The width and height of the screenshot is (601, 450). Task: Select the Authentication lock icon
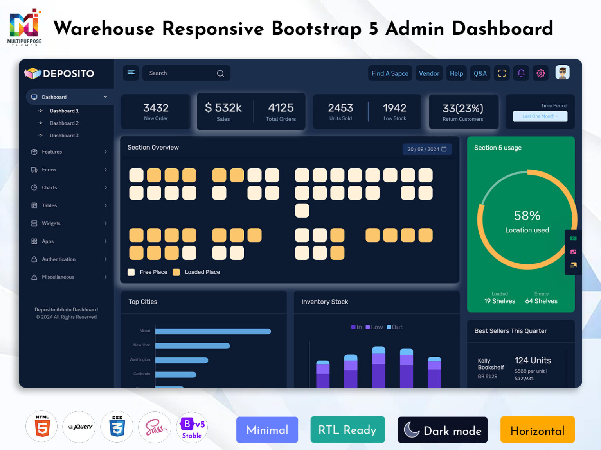click(x=34, y=259)
